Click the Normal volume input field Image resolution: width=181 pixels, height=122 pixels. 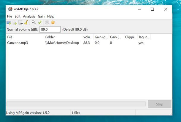tap(50, 30)
